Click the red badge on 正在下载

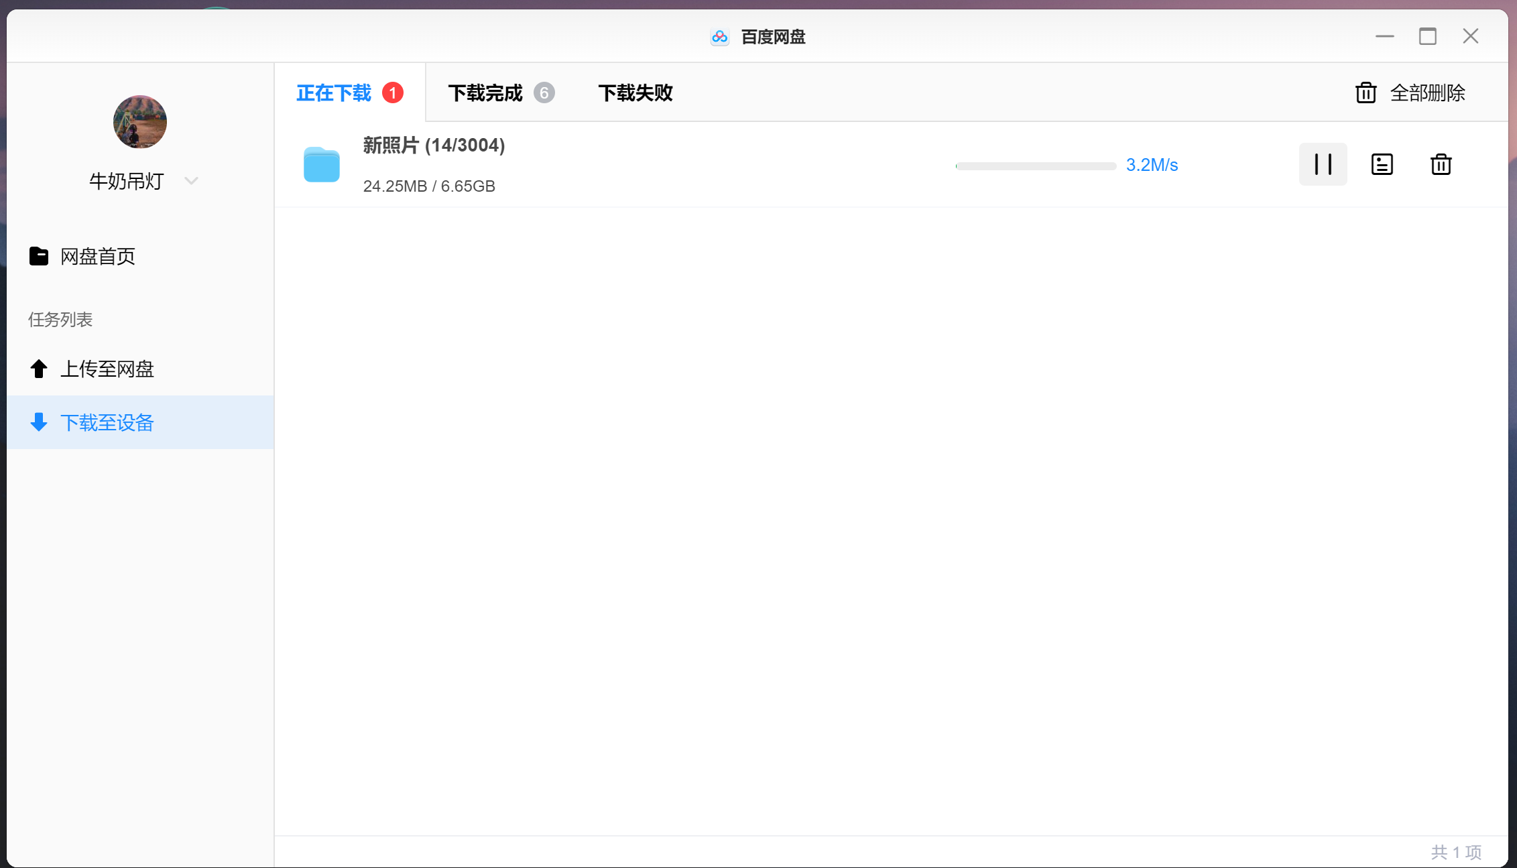393,92
